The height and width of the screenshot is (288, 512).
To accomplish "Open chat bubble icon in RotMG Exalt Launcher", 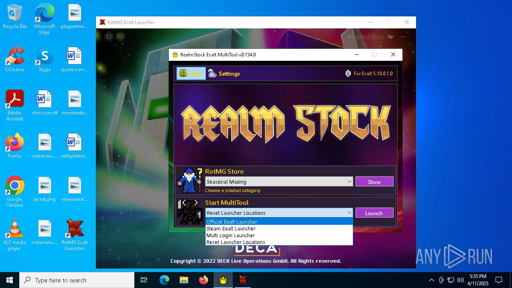I will pos(120,37).
